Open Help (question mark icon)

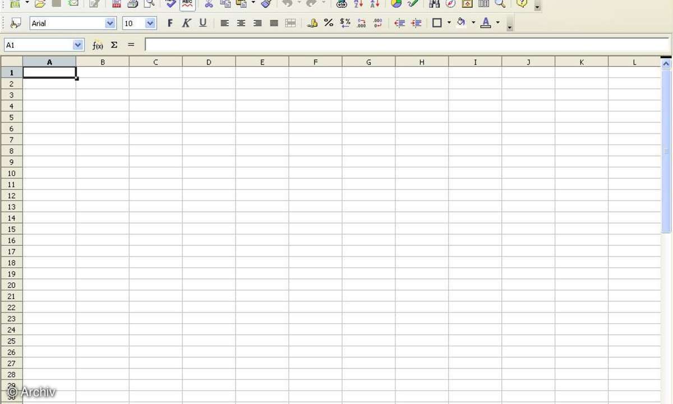click(x=522, y=3)
